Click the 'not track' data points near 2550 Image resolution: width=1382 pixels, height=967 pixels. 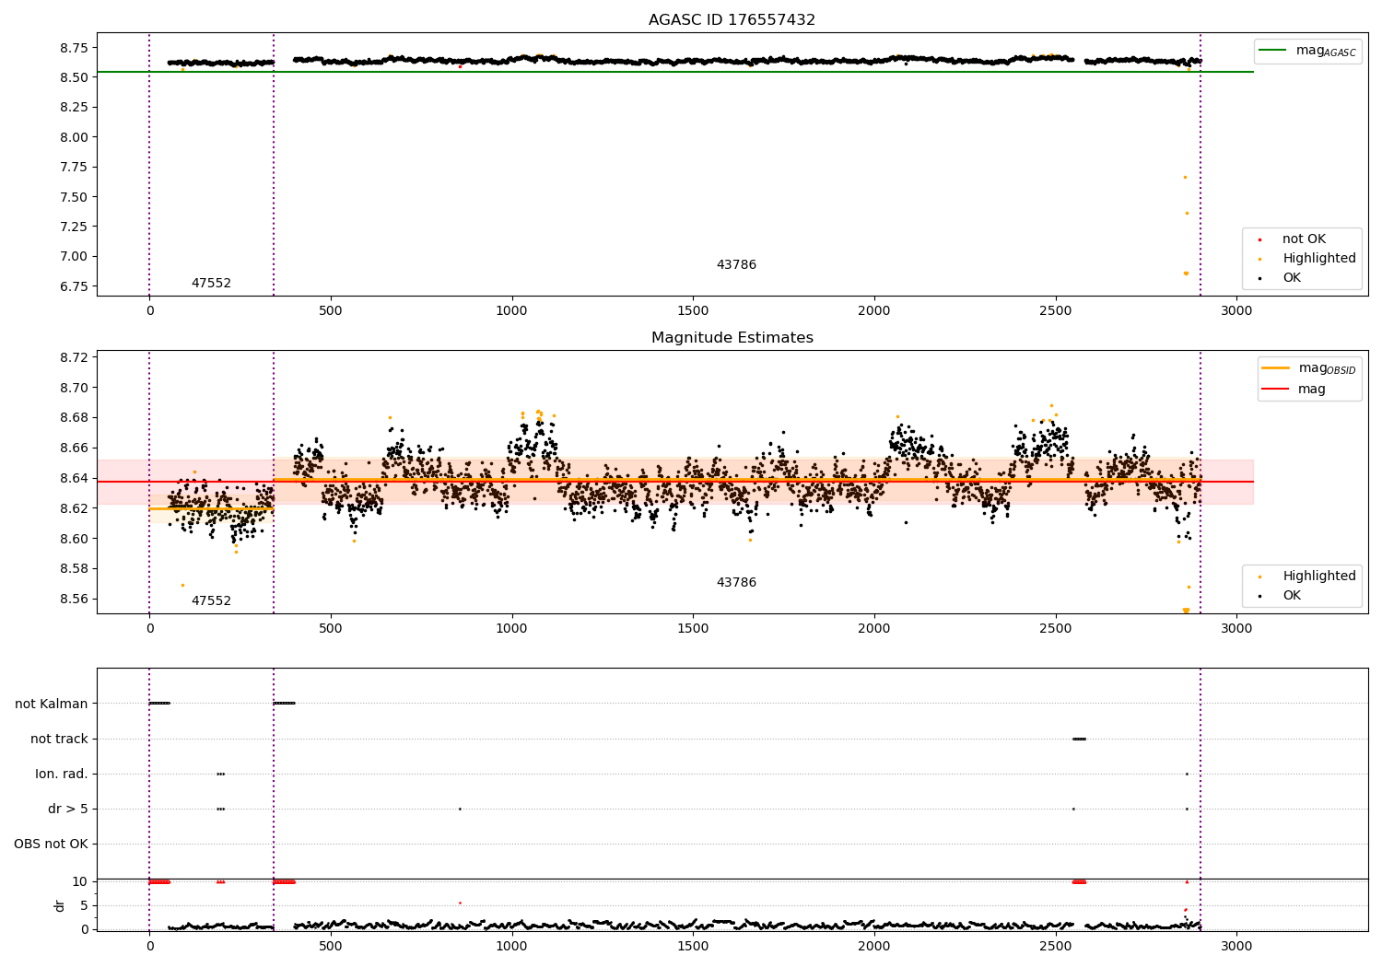tap(1080, 739)
